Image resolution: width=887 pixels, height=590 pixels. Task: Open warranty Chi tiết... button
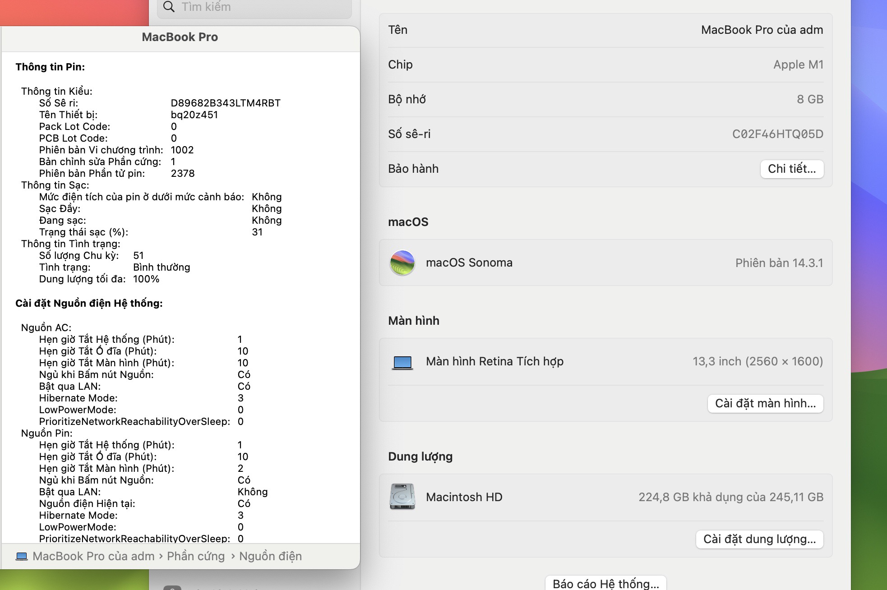point(792,169)
